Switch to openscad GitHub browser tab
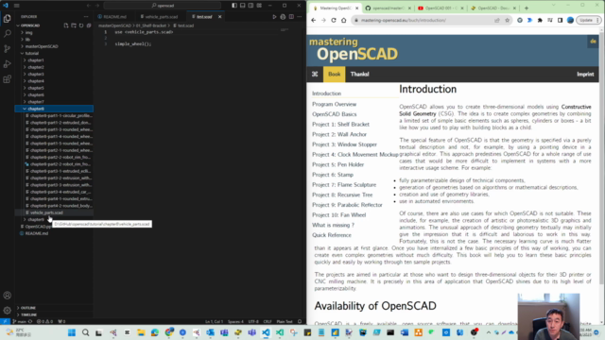The width and height of the screenshot is (605, 340). [x=388, y=8]
